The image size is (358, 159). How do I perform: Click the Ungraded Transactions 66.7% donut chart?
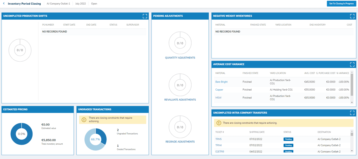pyautogui.click(x=95, y=139)
